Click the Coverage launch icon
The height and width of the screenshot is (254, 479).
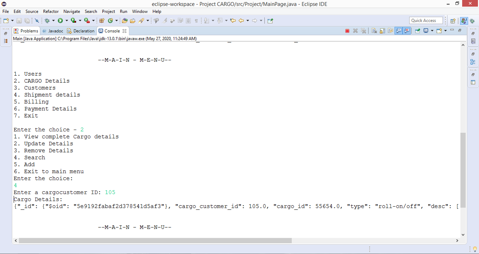point(73,21)
